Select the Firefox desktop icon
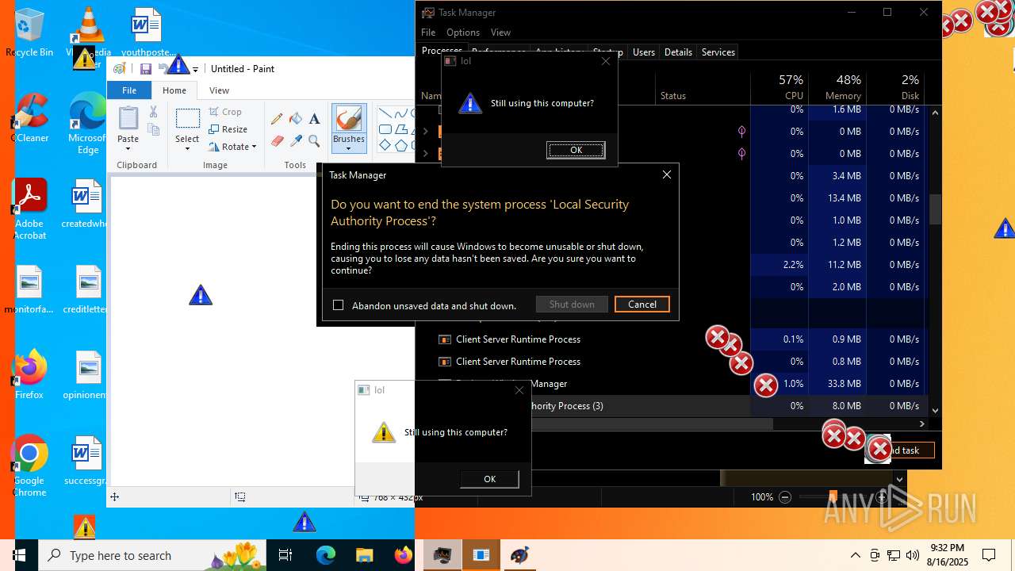Image resolution: width=1015 pixels, height=571 pixels. (x=29, y=374)
